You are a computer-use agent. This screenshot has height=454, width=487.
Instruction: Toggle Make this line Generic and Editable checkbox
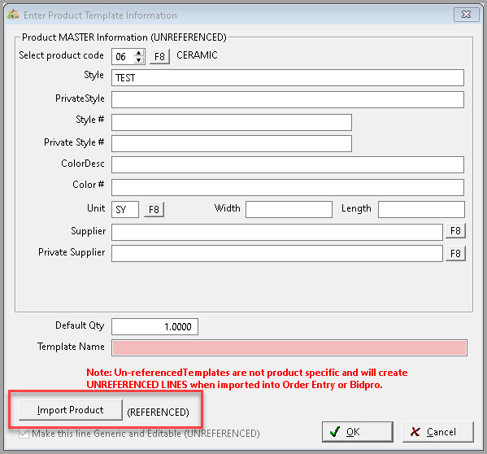point(24,433)
